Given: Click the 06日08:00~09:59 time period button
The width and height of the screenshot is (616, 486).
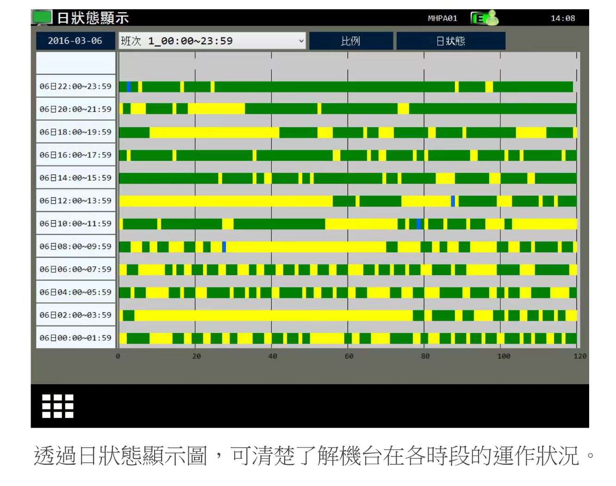Looking at the screenshot, I should click(75, 246).
